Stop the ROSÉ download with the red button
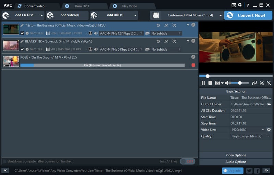This screenshot has width=274, height=175. (x=193, y=65)
